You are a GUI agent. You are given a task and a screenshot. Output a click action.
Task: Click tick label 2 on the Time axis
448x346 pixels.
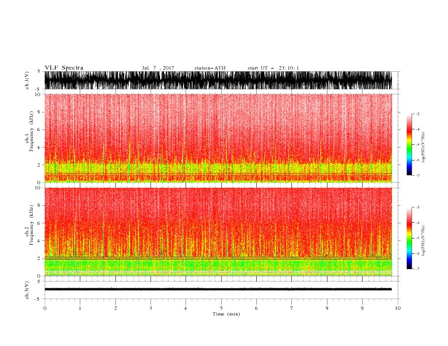115,308
